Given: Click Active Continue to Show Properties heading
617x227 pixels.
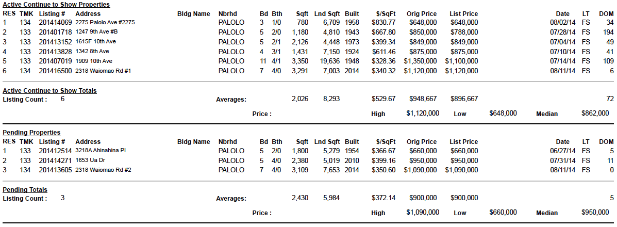Looking at the screenshot, I should point(56,5).
